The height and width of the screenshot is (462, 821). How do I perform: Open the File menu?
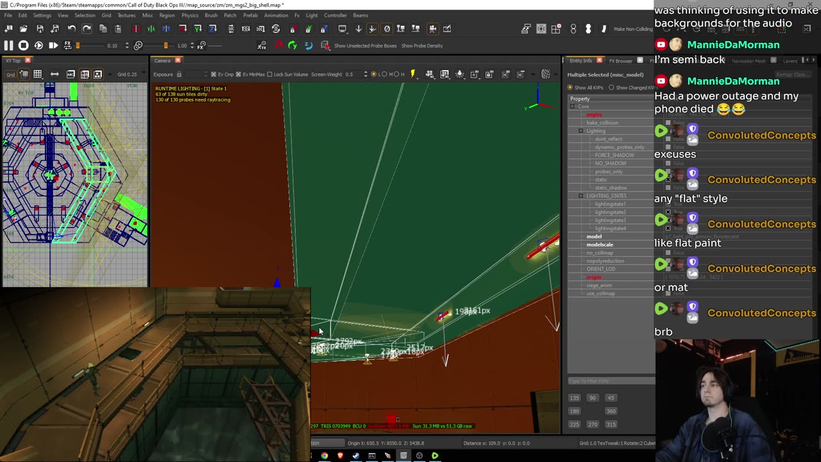tap(8, 15)
